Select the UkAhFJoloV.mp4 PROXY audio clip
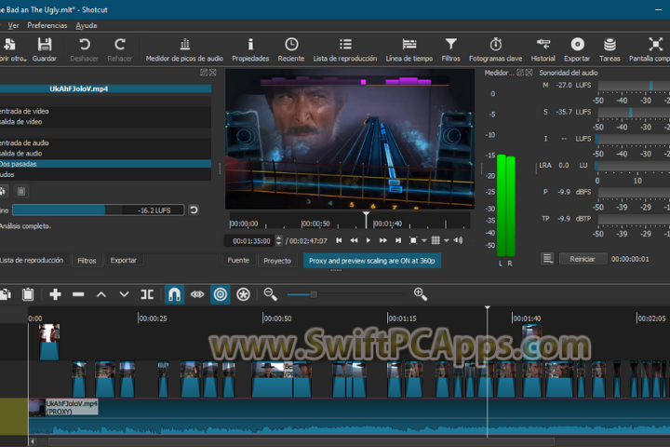The height and width of the screenshot is (447, 670). pos(349,416)
